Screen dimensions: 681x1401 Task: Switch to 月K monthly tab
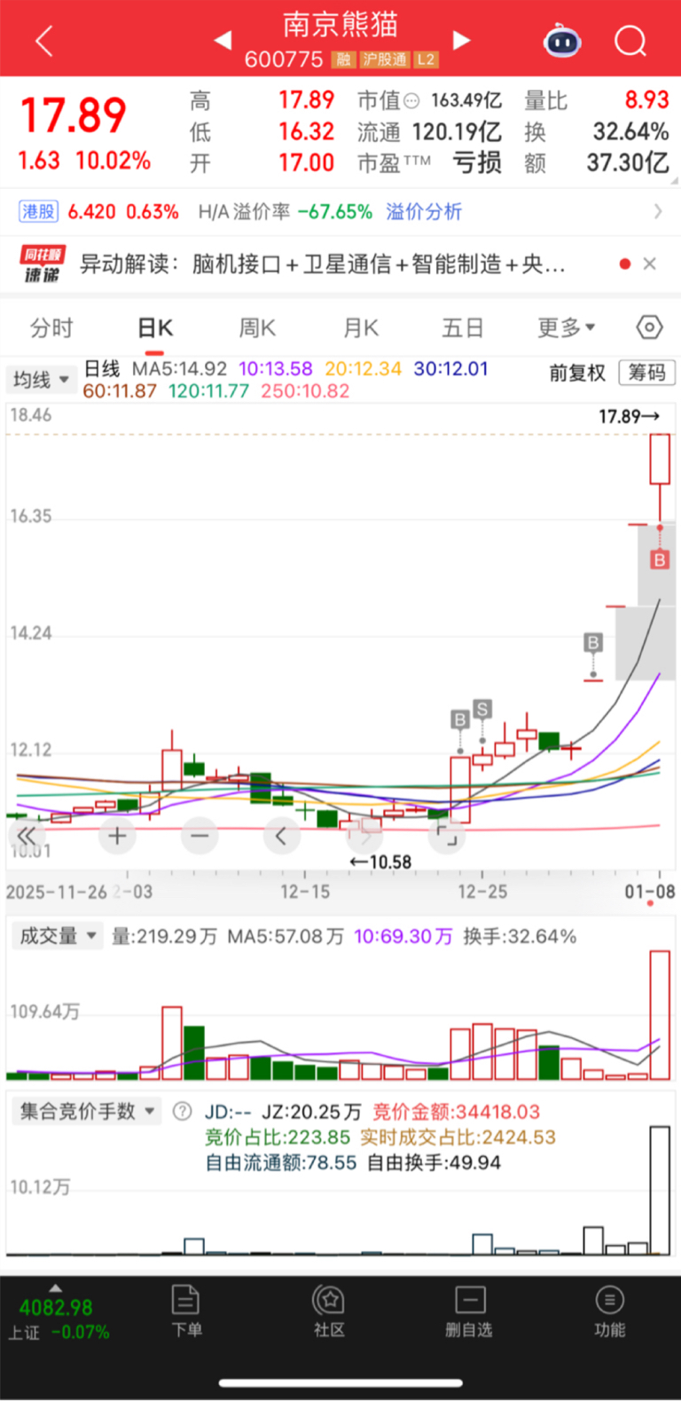click(361, 328)
